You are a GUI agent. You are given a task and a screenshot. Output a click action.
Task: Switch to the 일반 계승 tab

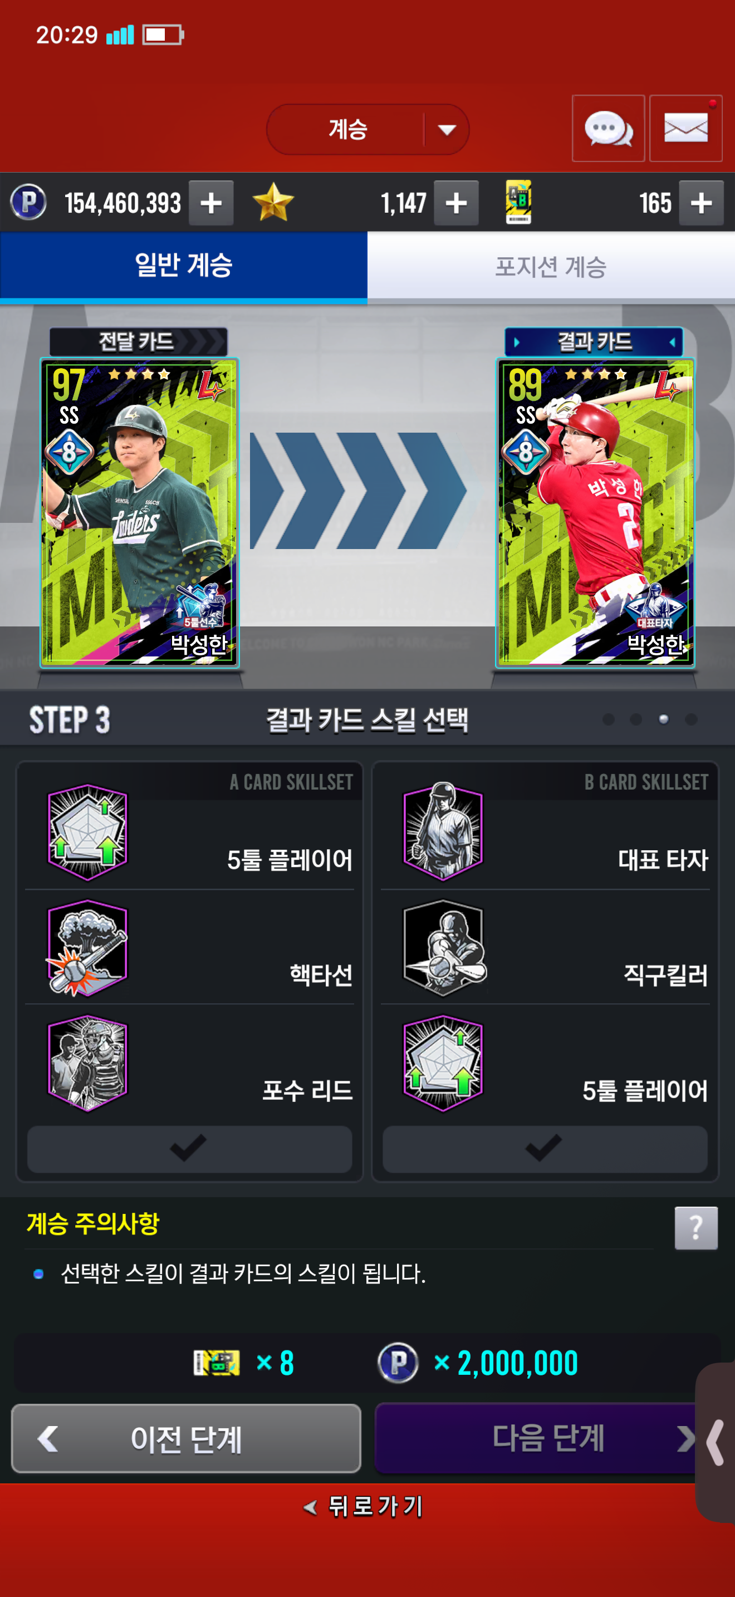183,267
